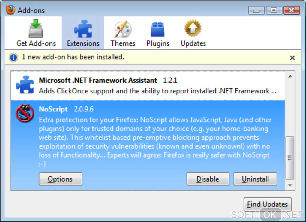
Task: Open the Updates arrow badge icon
Action: pos(193,29)
